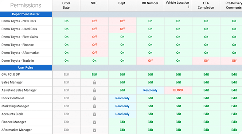Select the Stock Controller SITE lock icon

point(94,98)
